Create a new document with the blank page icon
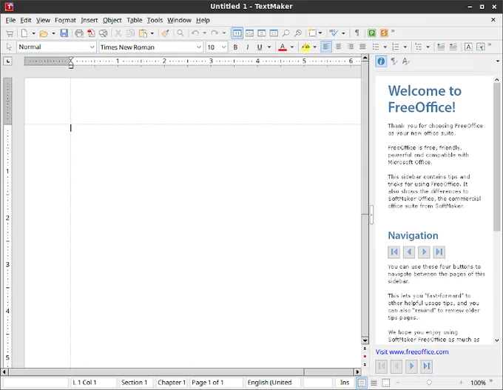503x390 pixels. tap(24, 33)
